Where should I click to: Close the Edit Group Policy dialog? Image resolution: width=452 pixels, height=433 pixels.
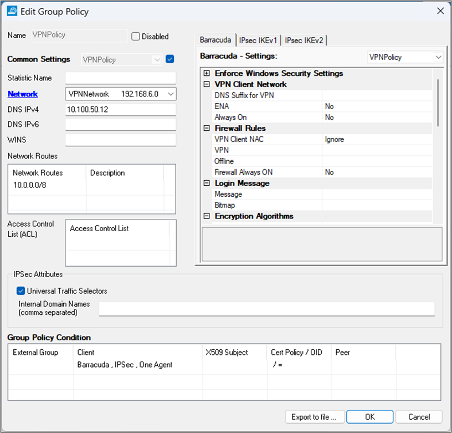[x=440, y=11]
